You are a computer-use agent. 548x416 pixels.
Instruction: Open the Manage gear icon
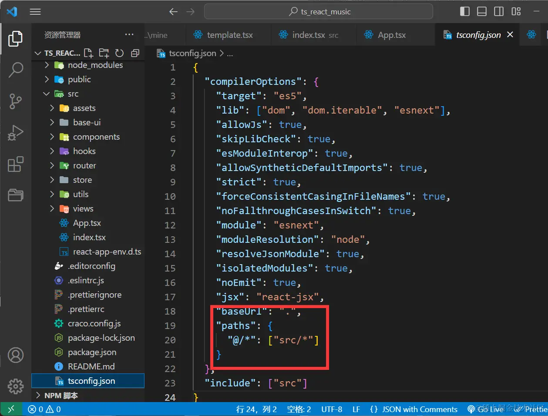[x=16, y=386]
